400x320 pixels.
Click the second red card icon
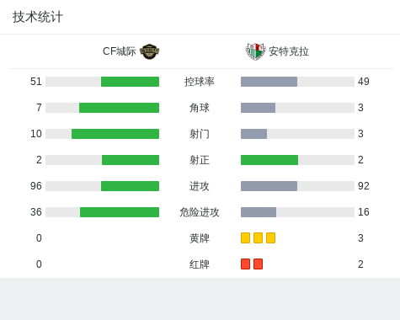(258, 264)
